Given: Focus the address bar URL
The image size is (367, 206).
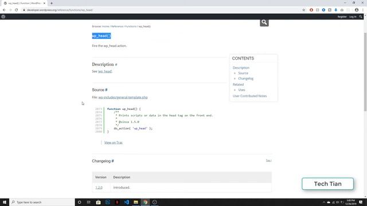Looking at the screenshot, I should tap(60, 10).
